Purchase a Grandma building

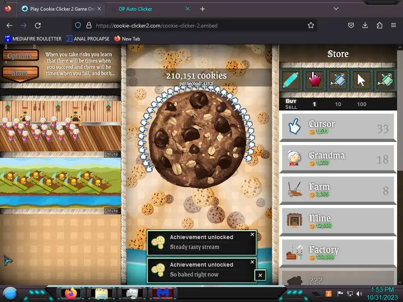tap(338, 158)
